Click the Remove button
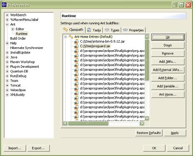 (x=168, y=54)
